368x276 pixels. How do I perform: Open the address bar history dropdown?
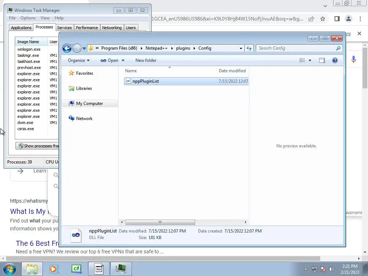coord(241,49)
